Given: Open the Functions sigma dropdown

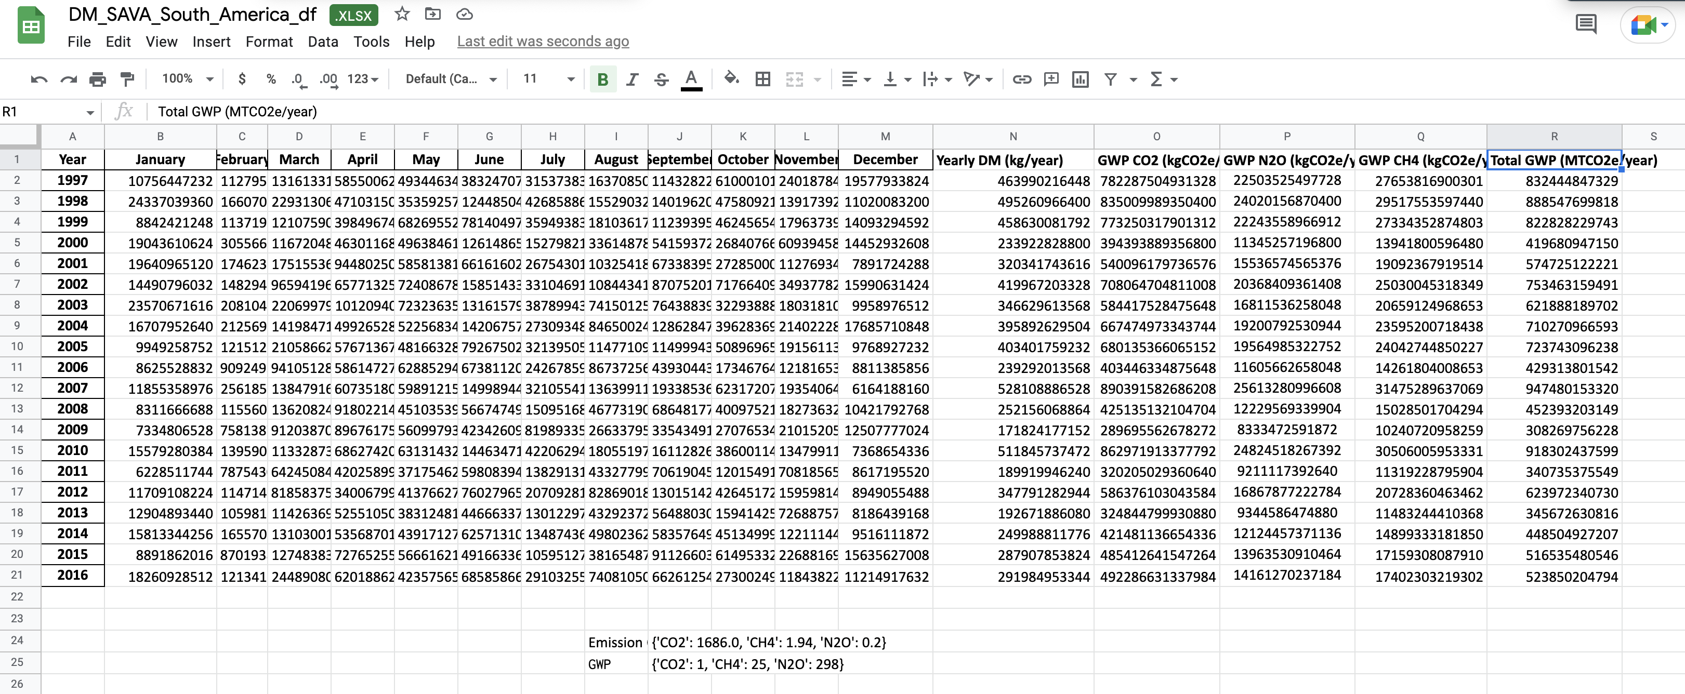Looking at the screenshot, I should (x=1164, y=79).
